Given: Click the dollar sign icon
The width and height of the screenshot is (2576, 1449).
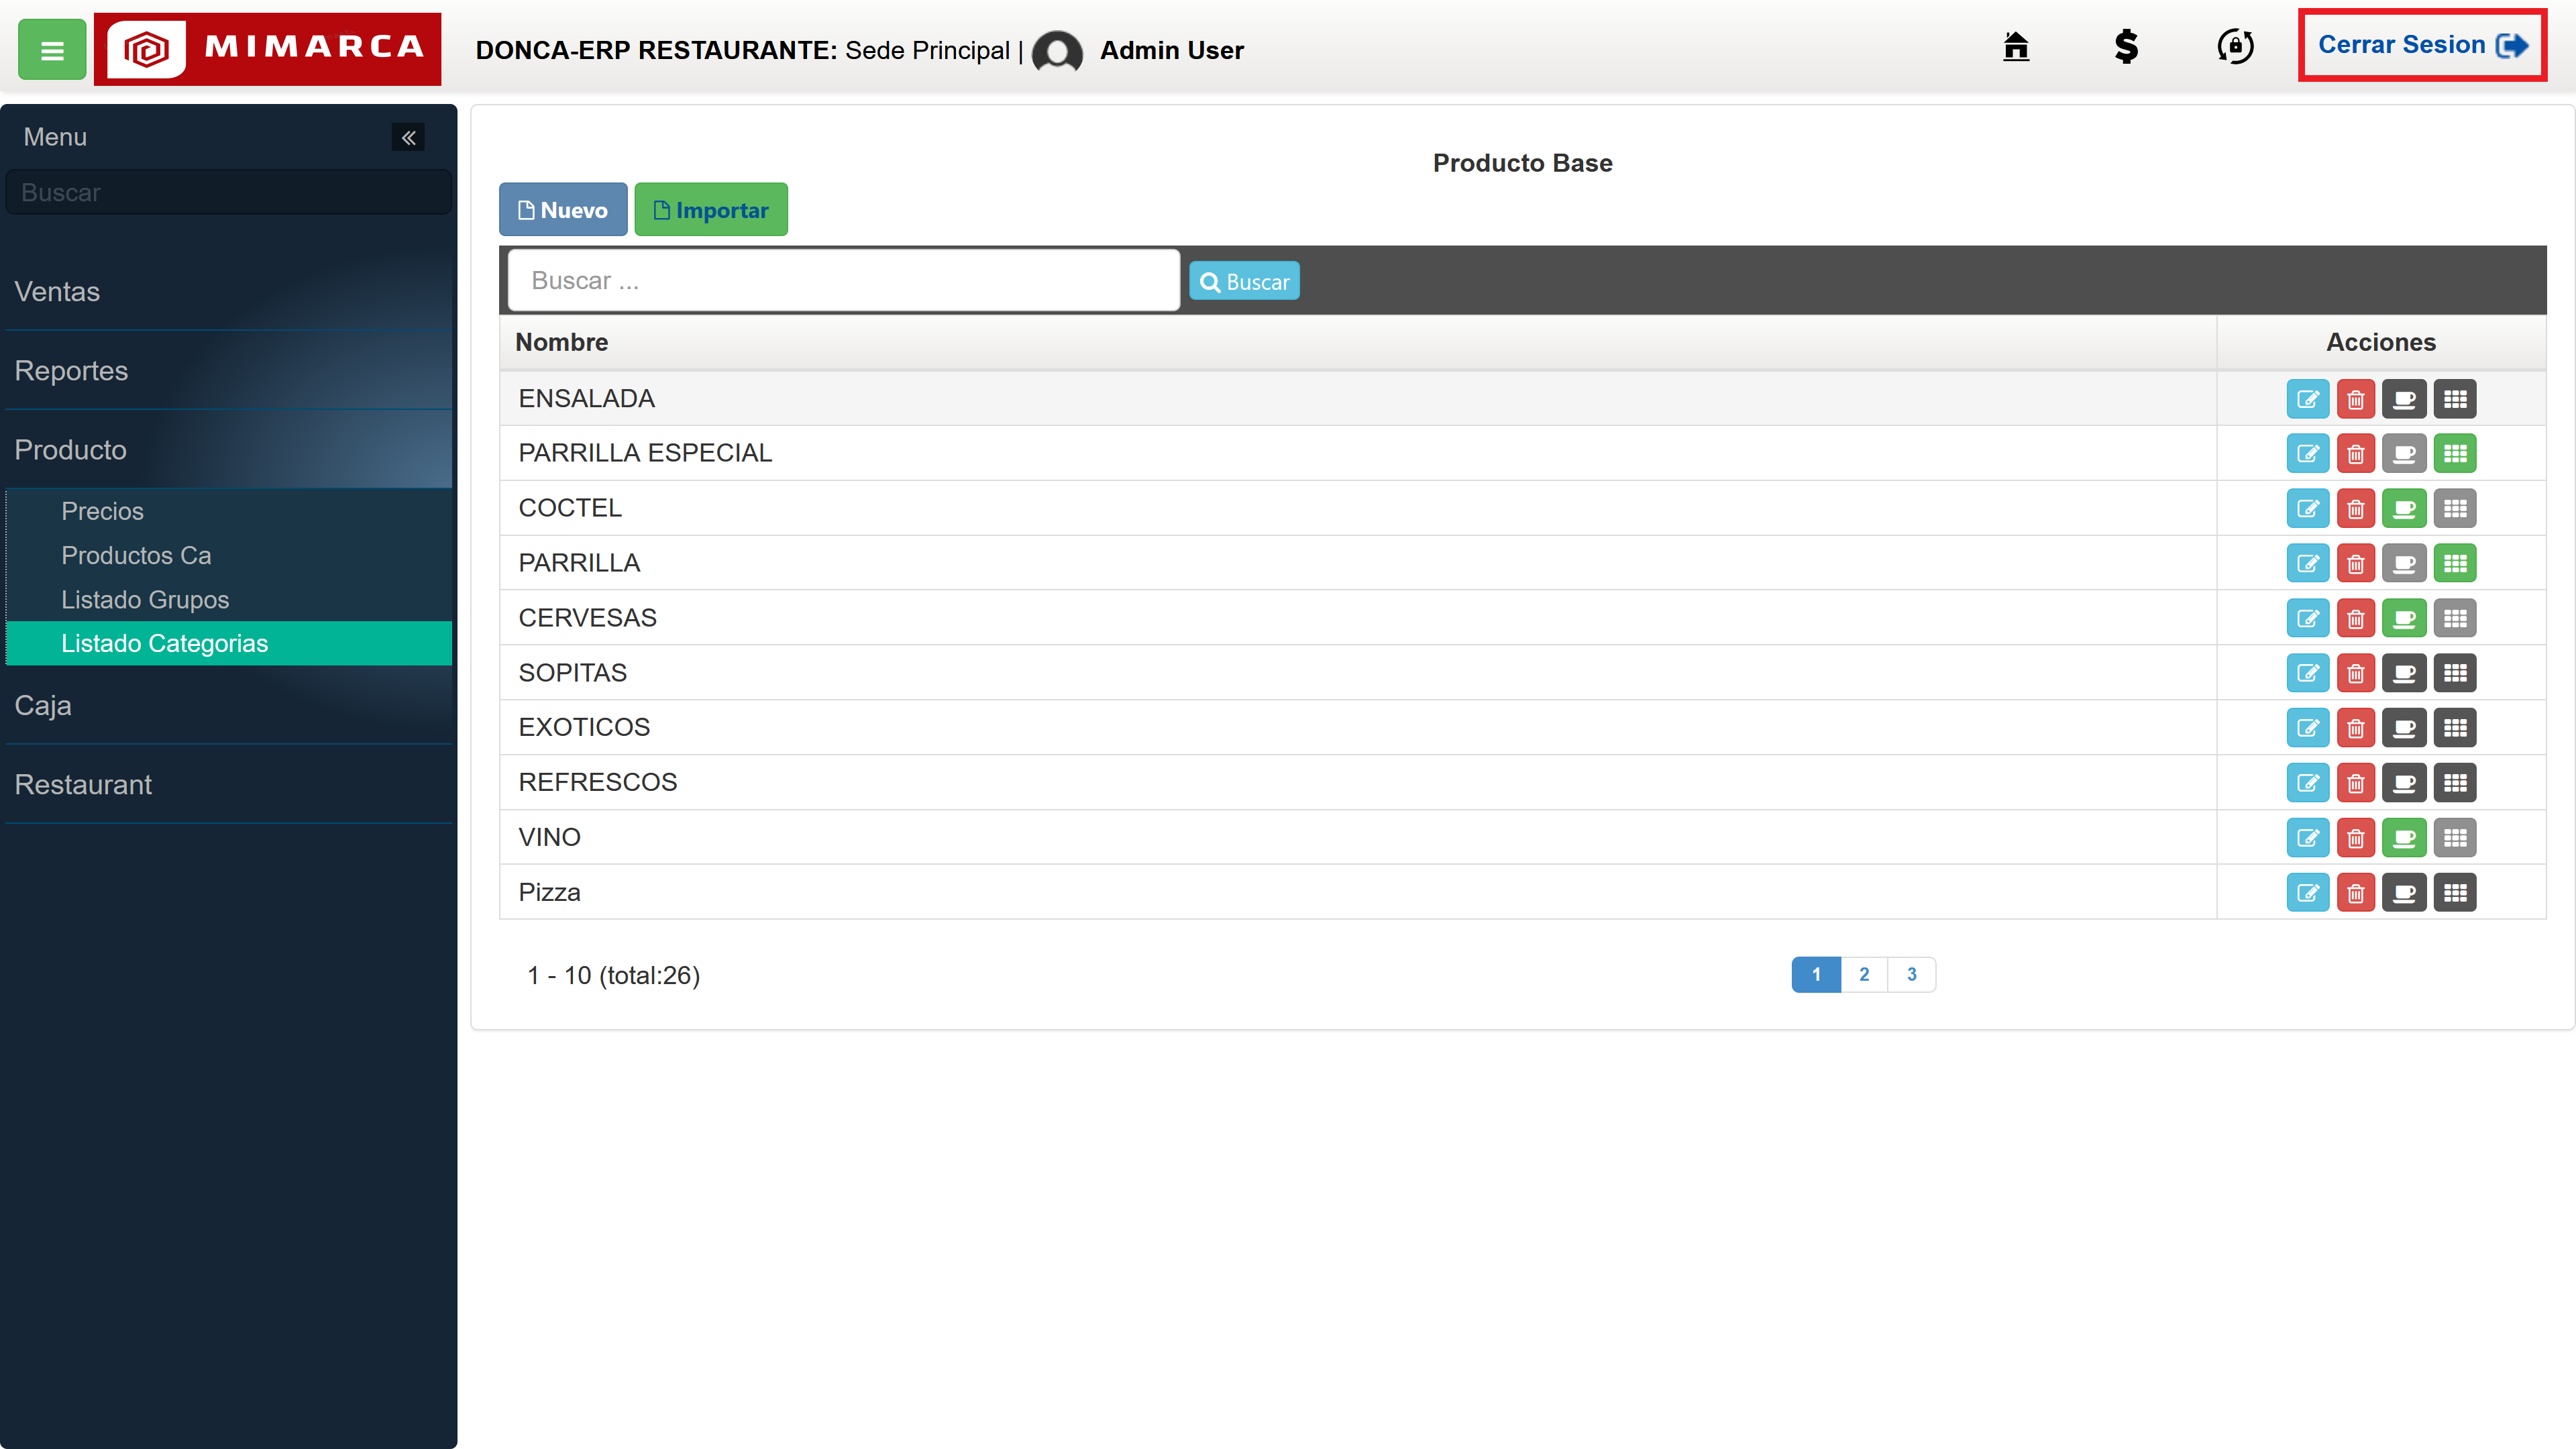Looking at the screenshot, I should coord(2126,46).
